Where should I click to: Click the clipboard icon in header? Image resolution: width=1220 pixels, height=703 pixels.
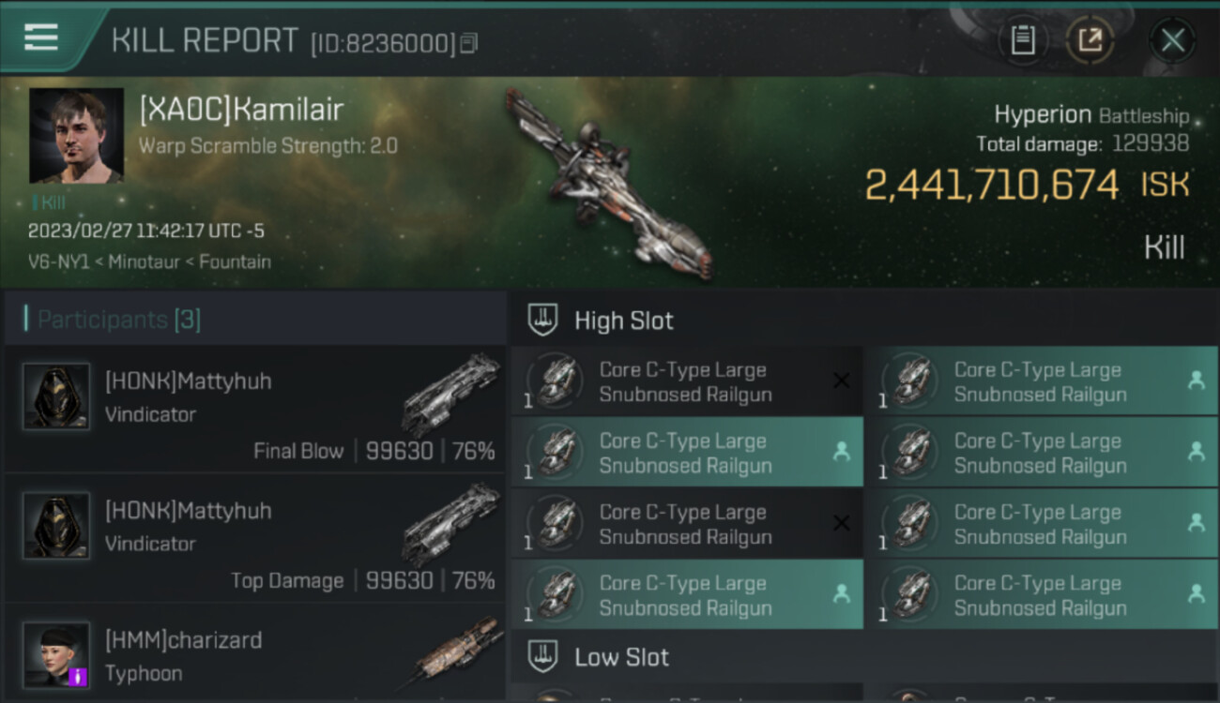click(1023, 40)
